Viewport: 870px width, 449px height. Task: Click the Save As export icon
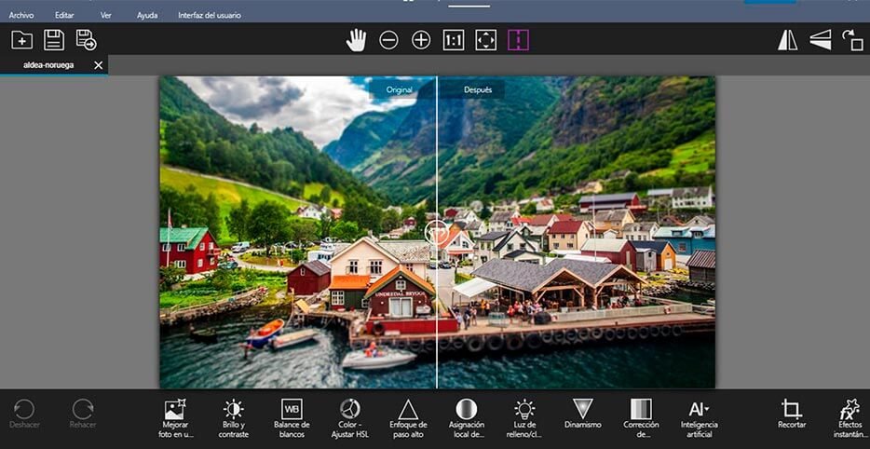87,40
